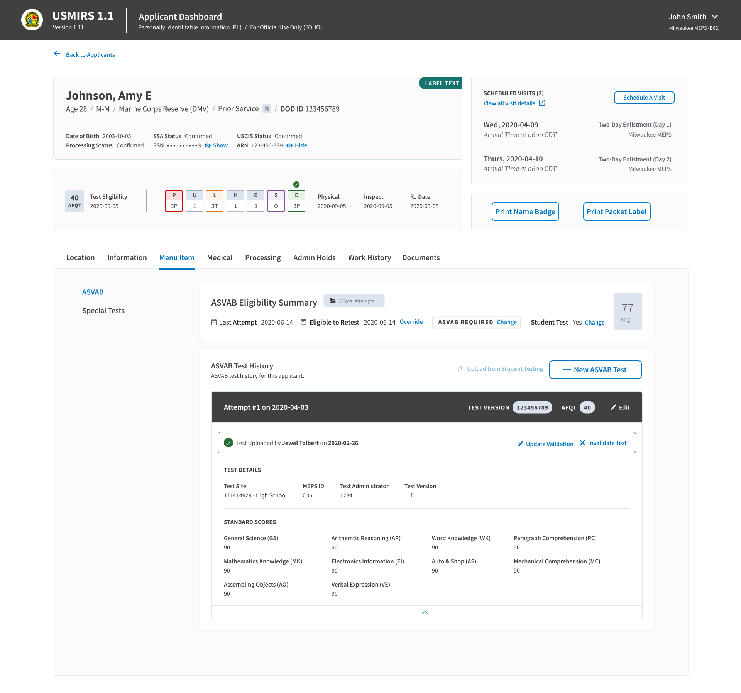
Task: Show the masked SSN via the eye icon
Action: [x=208, y=145]
